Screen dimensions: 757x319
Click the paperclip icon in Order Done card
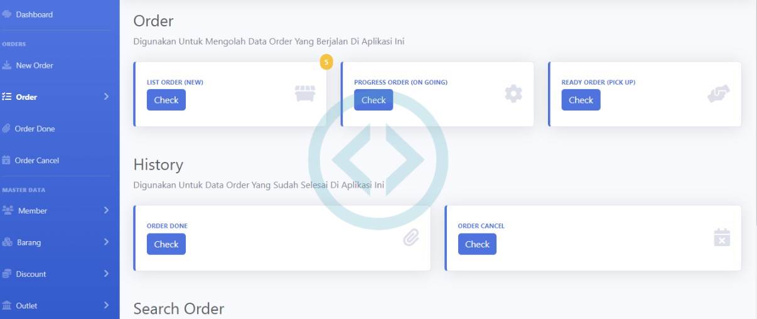tap(411, 237)
